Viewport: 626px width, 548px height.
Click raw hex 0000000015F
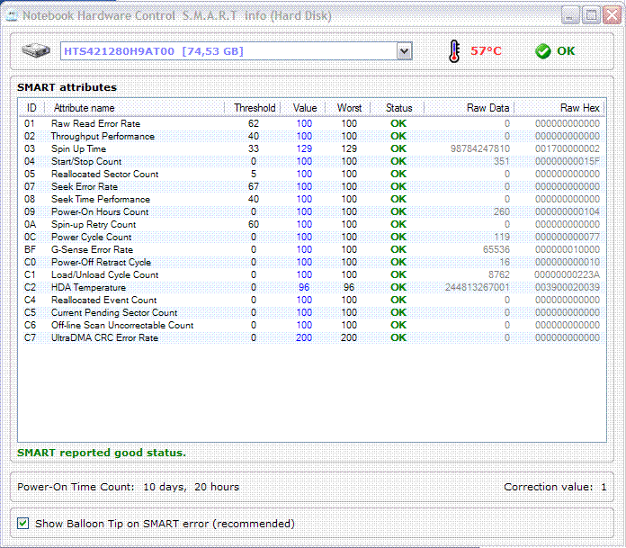(x=567, y=161)
